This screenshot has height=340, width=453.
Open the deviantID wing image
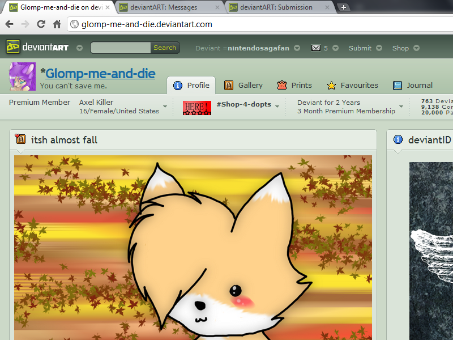tap(431, 251)
